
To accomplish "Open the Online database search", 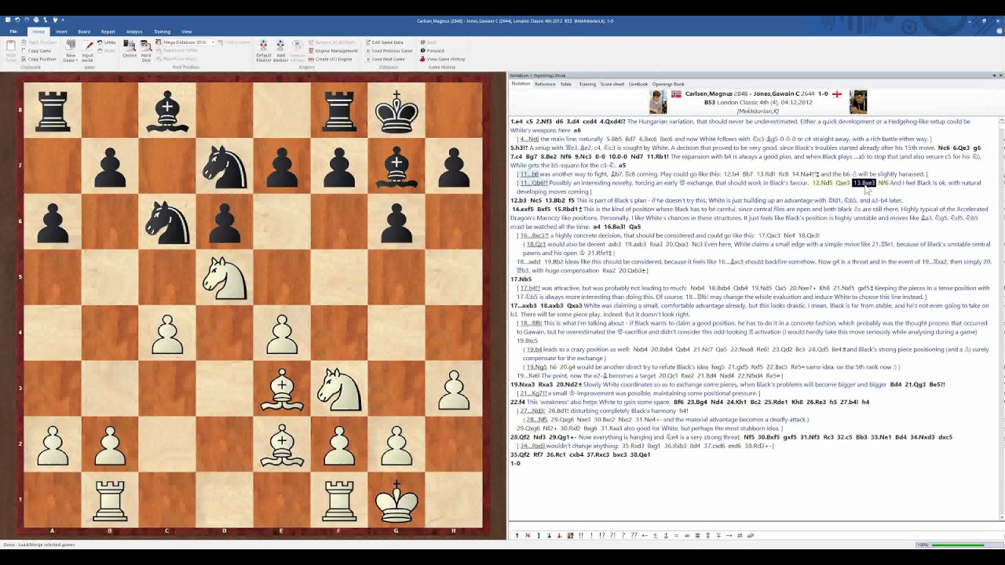I will click(x=130, y=47).
